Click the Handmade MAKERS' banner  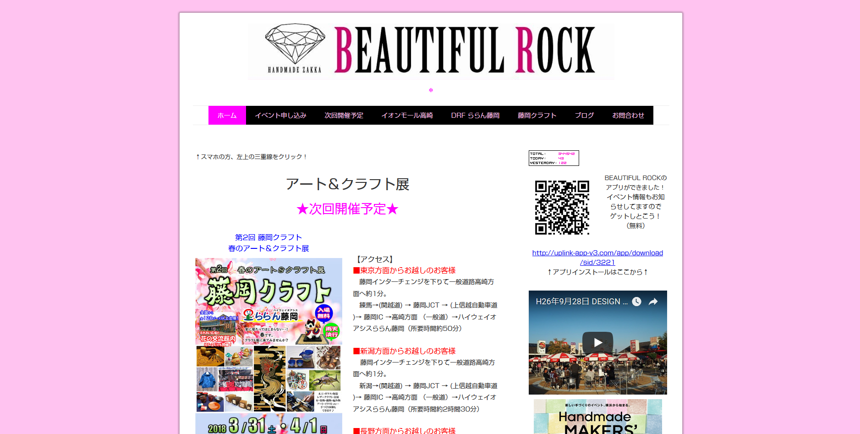click(597, 417)
